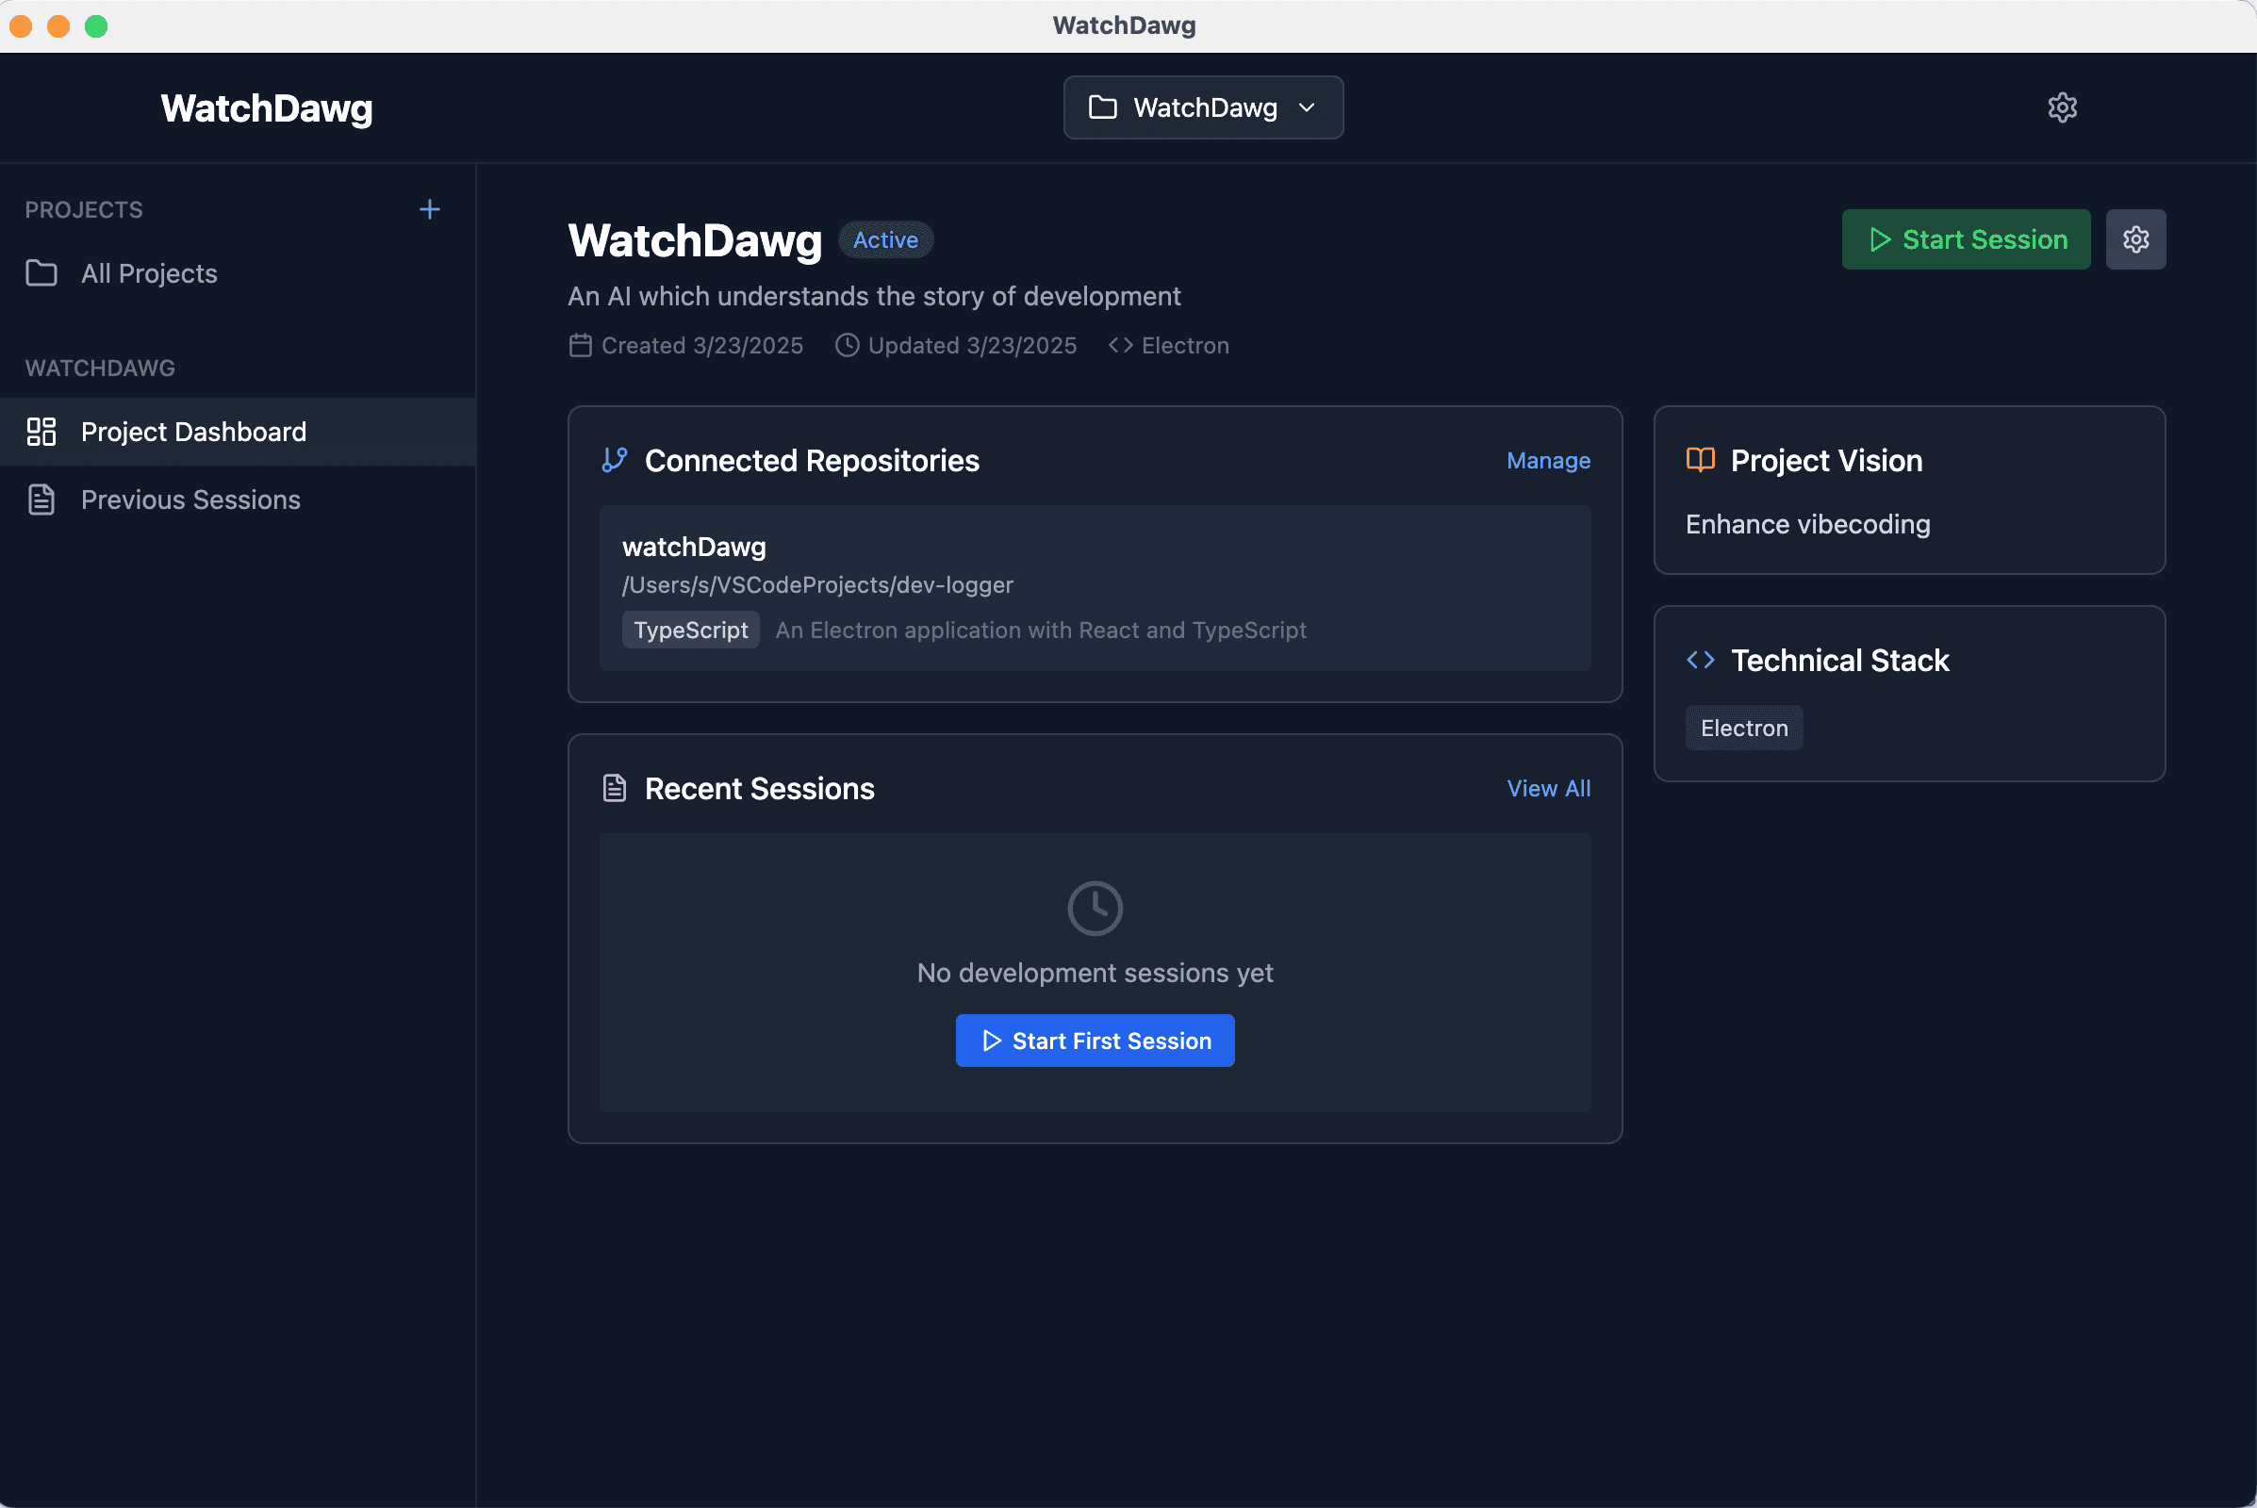The height and width of the screenshot is (1508, 2257).
Task: Click Start First Session button
Action: 1095,1041
